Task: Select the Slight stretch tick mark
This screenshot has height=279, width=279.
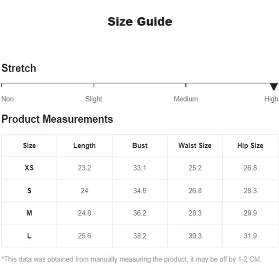Action: click(x=94, y=85)
